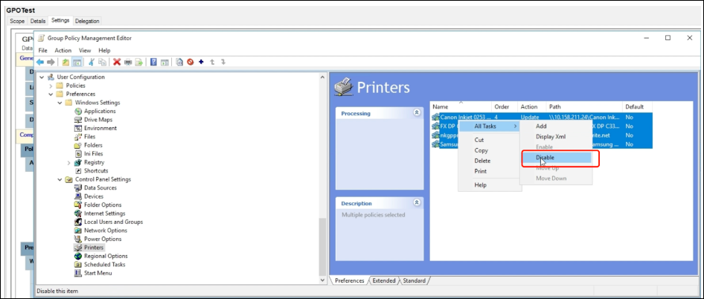Choose Disable in the context submenu

556,158
